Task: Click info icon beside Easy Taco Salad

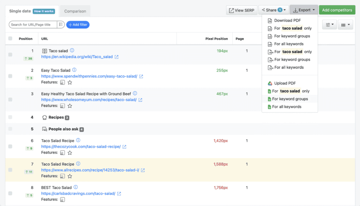Action: pos(74,70)
